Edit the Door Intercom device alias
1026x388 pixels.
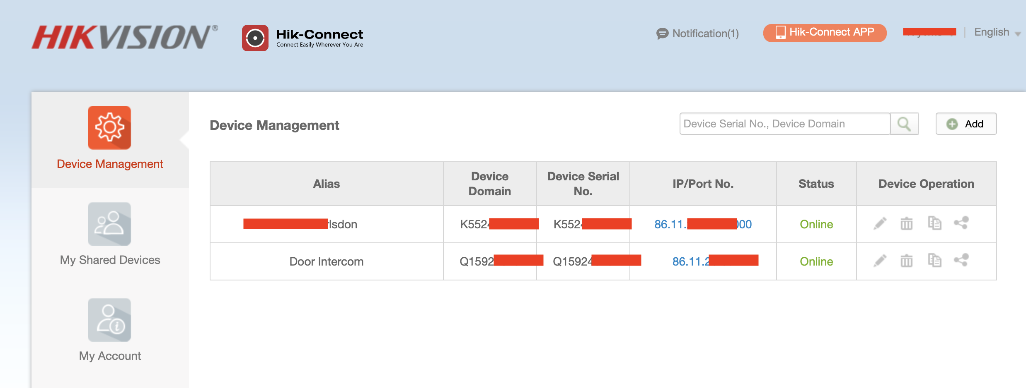tap(881, 261)
